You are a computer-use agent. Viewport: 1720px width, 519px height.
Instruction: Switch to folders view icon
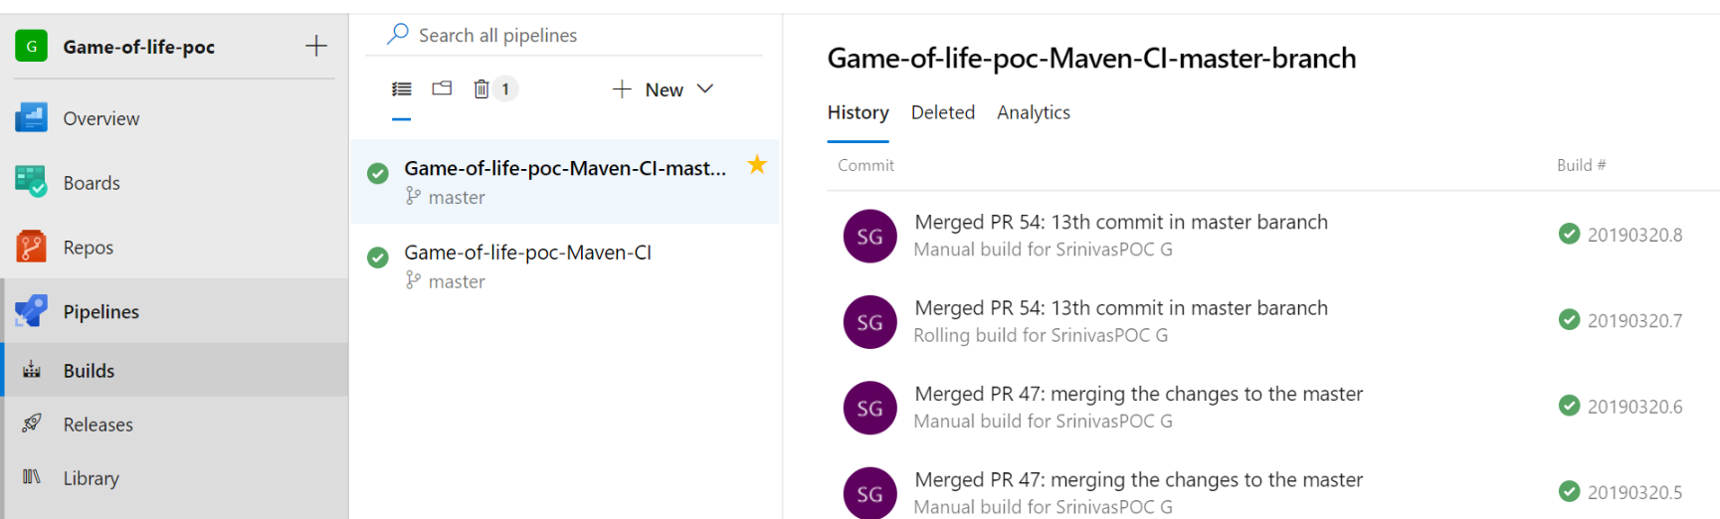pyautogui.click(x=442, y=88)
